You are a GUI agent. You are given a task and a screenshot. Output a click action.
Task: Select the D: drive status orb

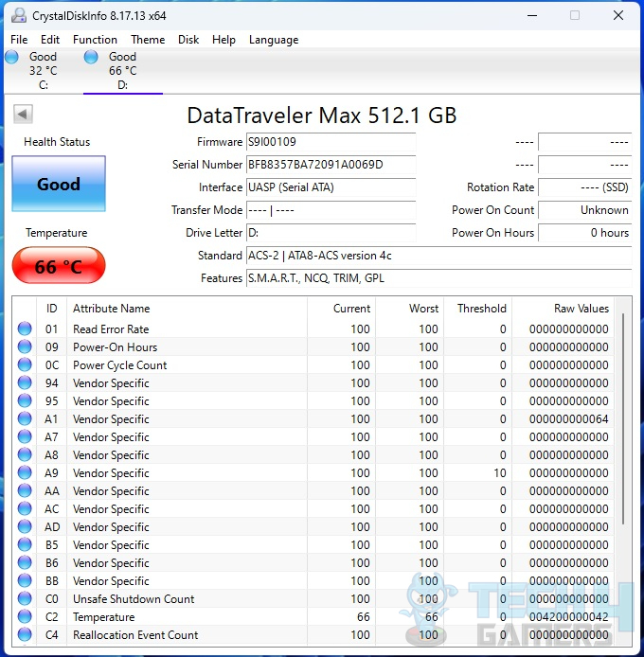pos(91,57)
